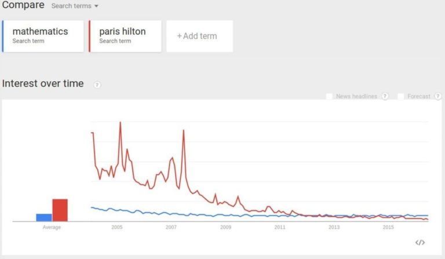Select the mathematics search term card

pos(43,36)
